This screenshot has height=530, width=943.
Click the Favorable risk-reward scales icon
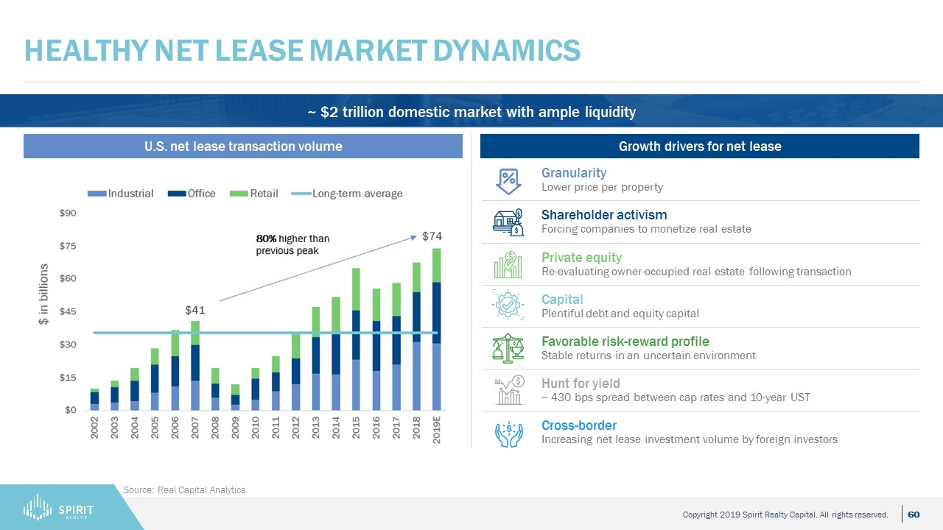[508, 348]
